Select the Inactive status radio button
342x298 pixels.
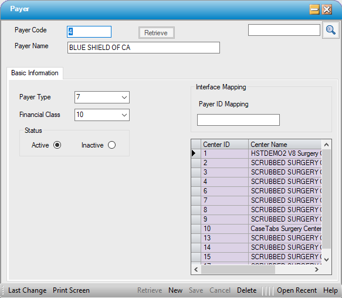pos(111,145)
